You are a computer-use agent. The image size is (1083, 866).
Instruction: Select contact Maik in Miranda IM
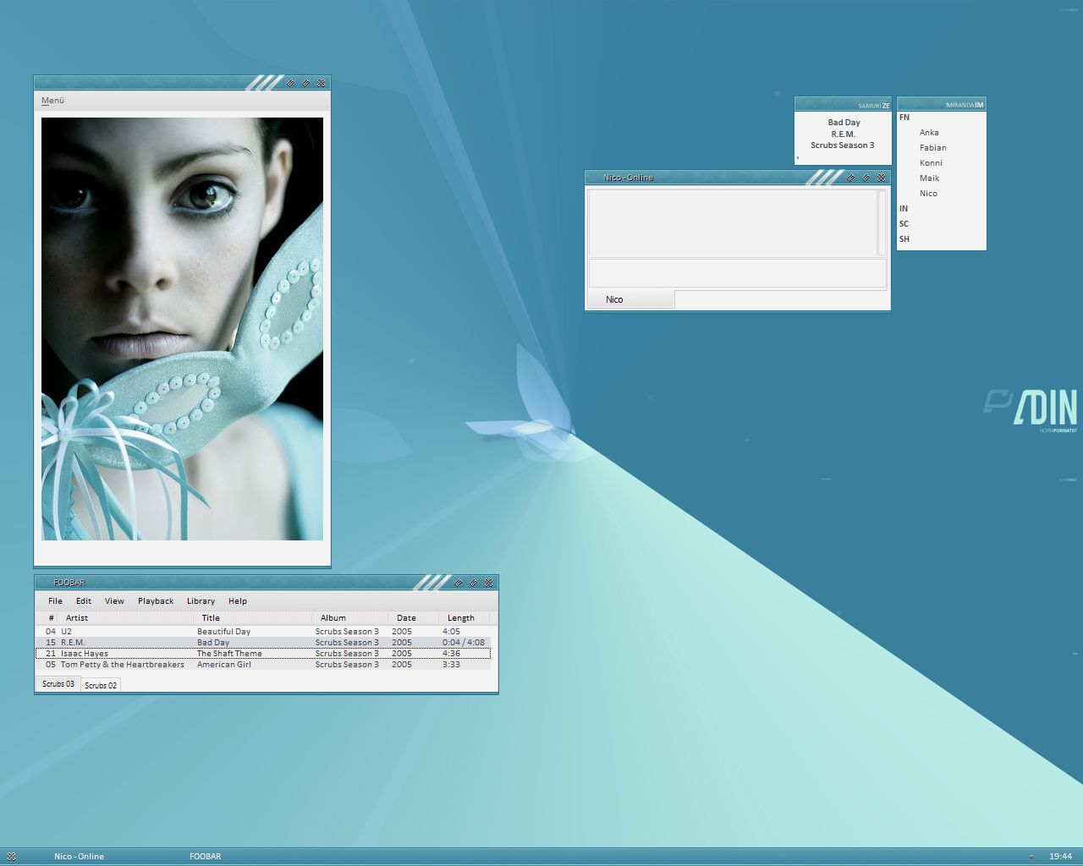pyautogui.click(x=929, y=178)
